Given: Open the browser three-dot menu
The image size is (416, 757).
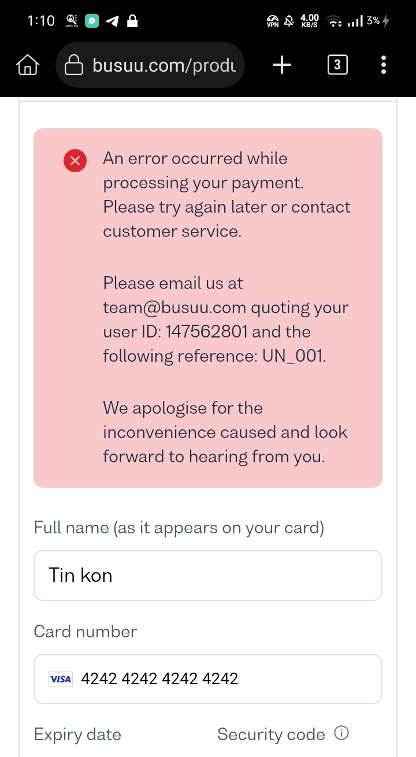Looking at the screenshot, I should (x=384, y=65).
